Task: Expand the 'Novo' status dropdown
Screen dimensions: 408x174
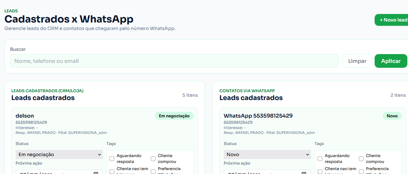Action: point(267,154)
